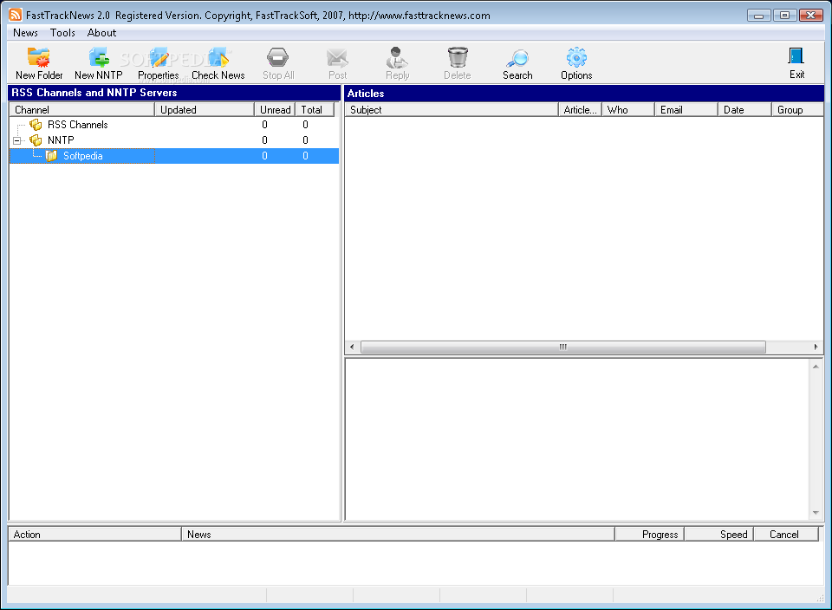Minimize the FastTrackNews window
Viewport: 832px width, 610px height.
759,16
